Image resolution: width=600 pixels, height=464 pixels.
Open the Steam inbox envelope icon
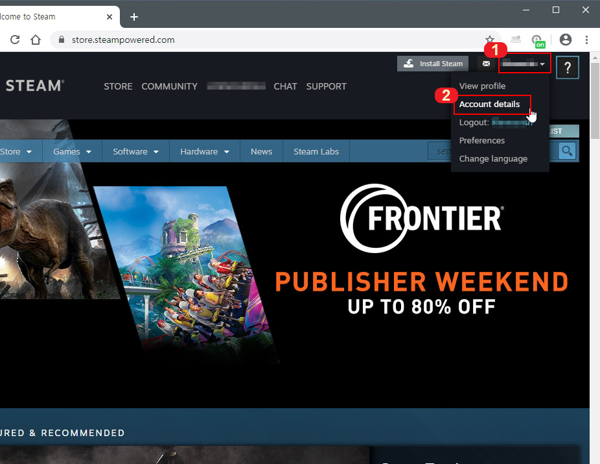[486, 64]
